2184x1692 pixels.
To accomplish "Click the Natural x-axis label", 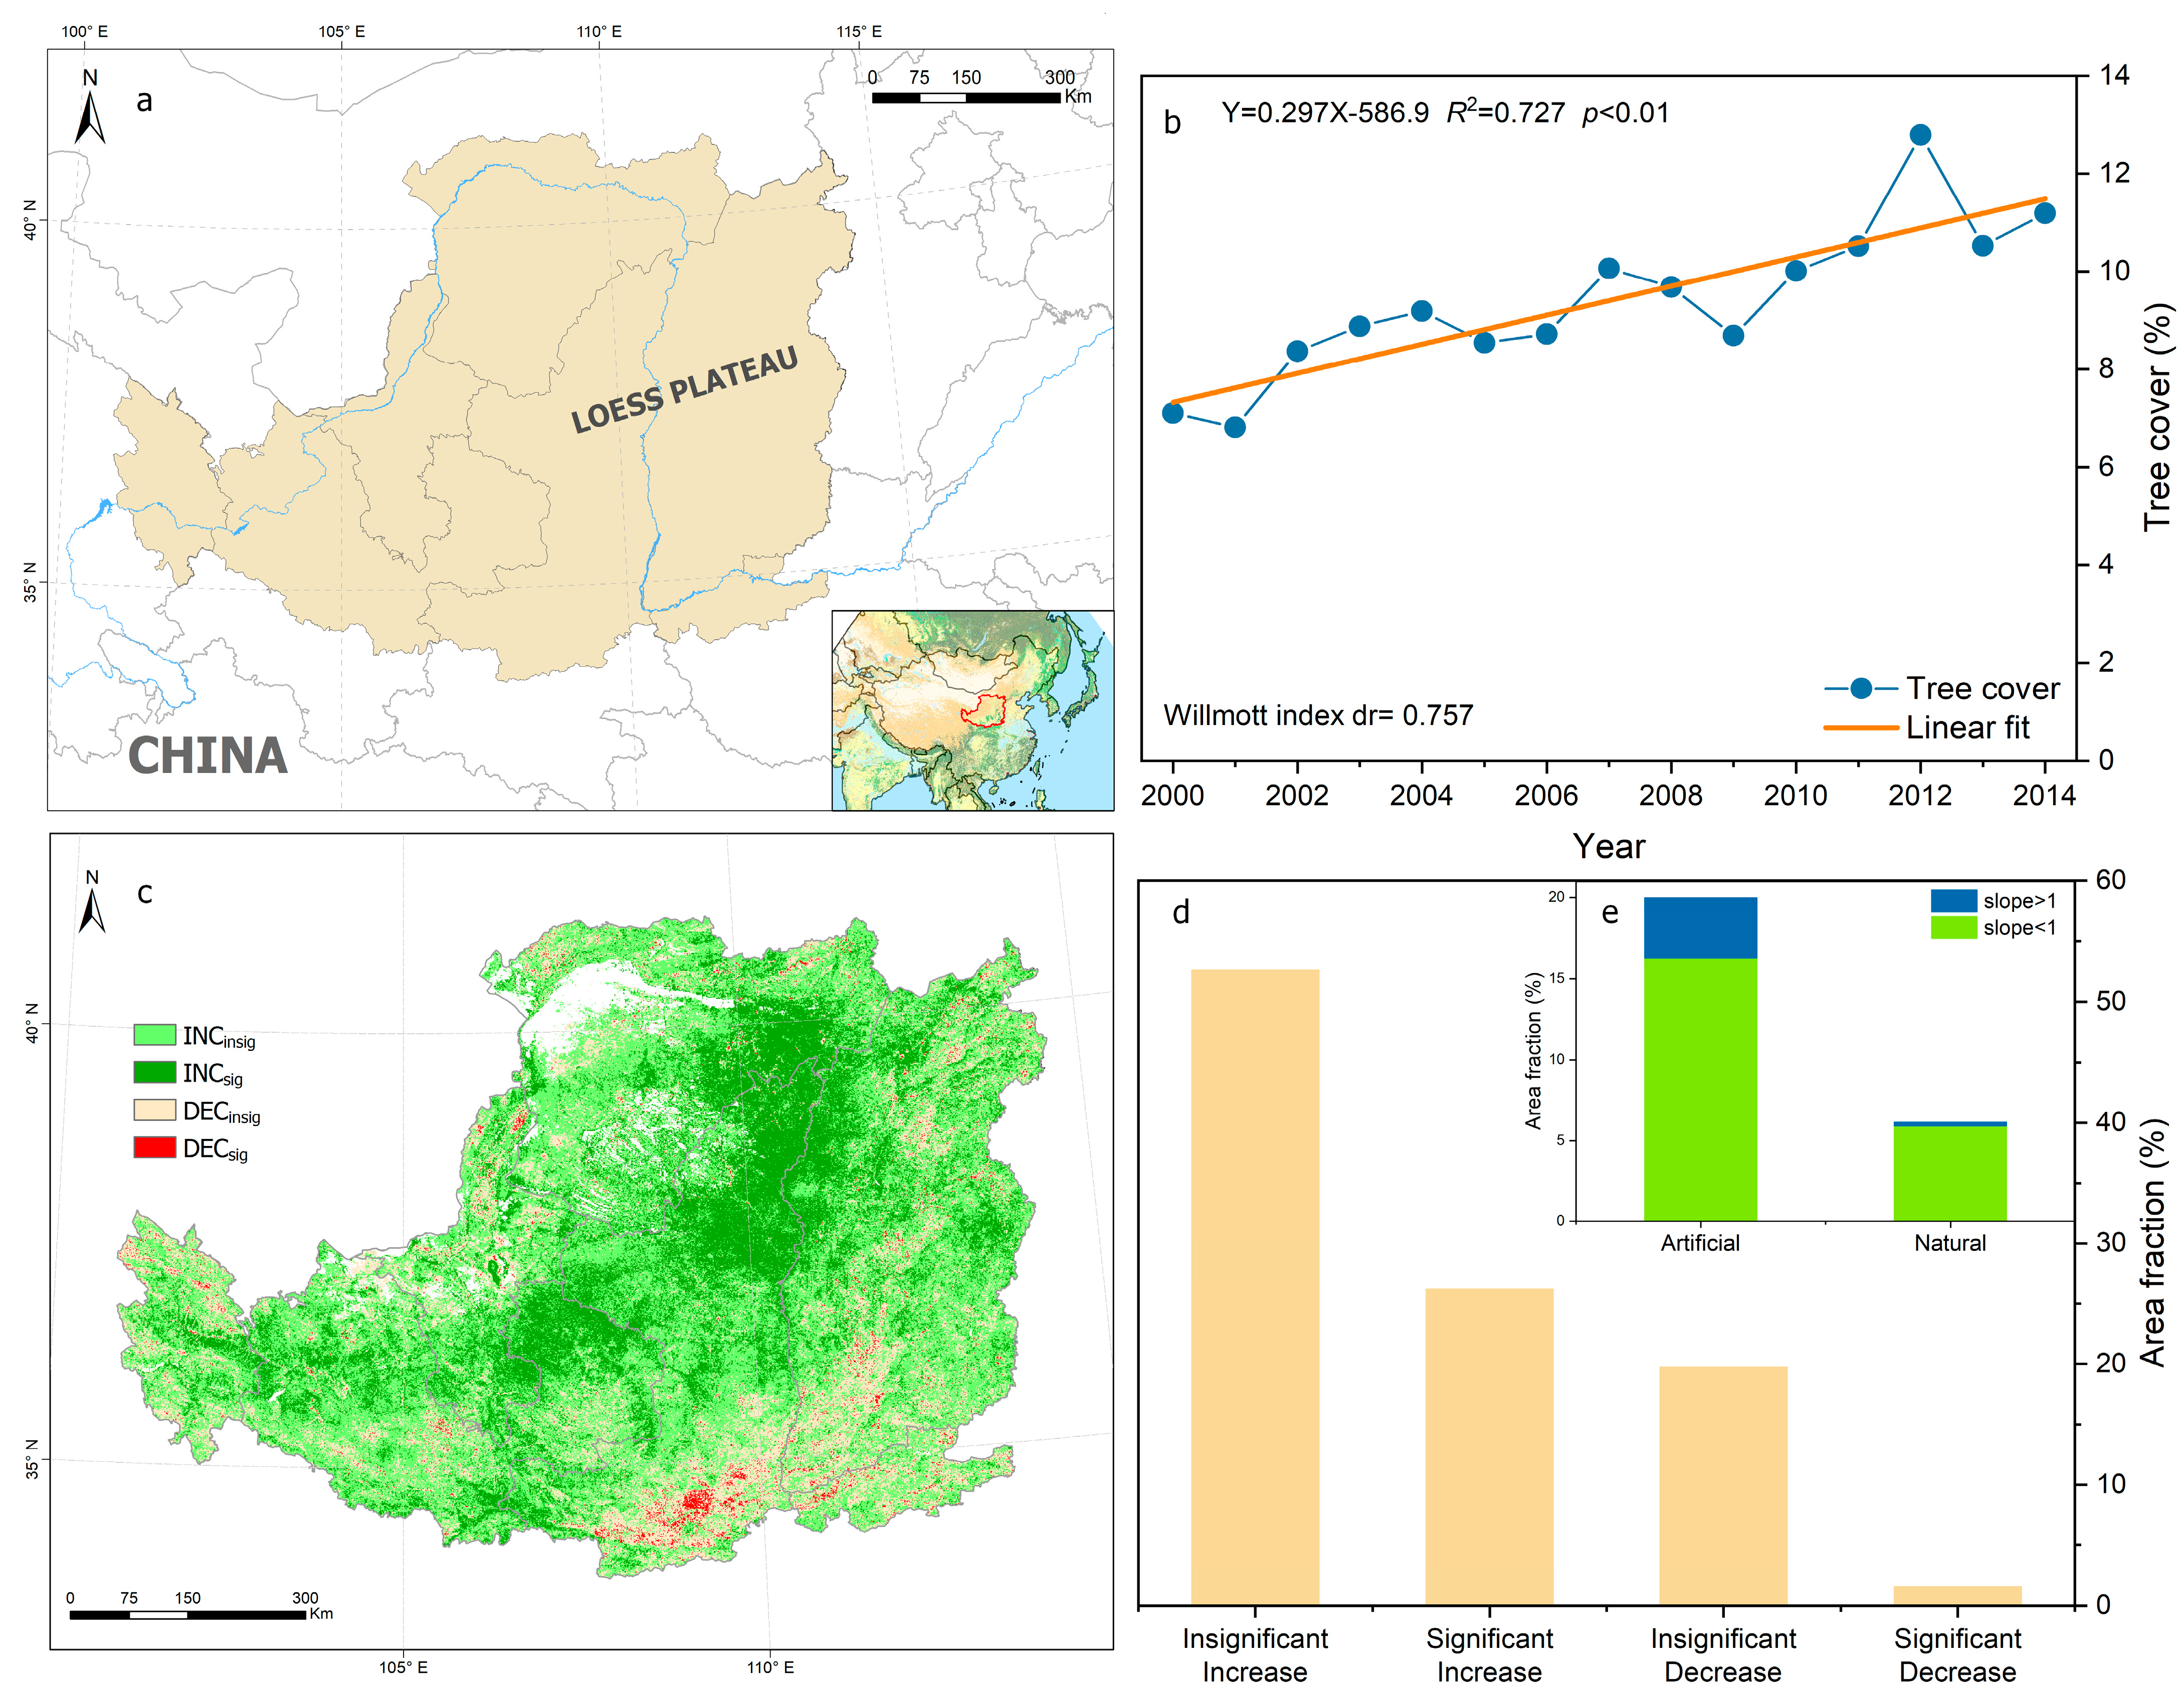I will [x=1950, y=1243].
